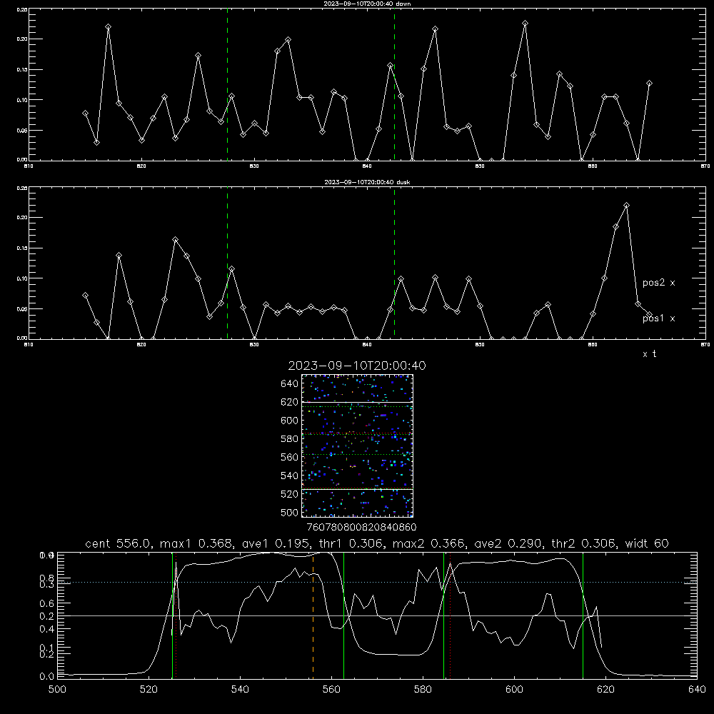Click the green dashed line near 842 in dusk plot
Viewport: 714px width, 714px height.
point(394,264)
